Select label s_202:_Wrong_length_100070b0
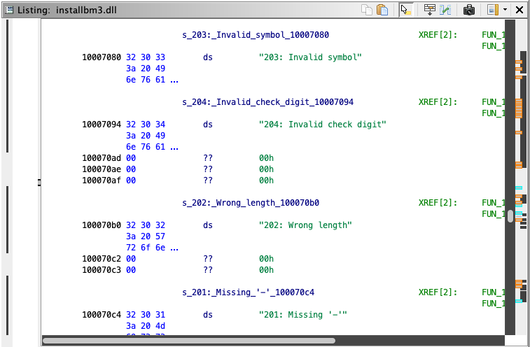Screen dimensions: 530x347 click(x=251, y=203)
